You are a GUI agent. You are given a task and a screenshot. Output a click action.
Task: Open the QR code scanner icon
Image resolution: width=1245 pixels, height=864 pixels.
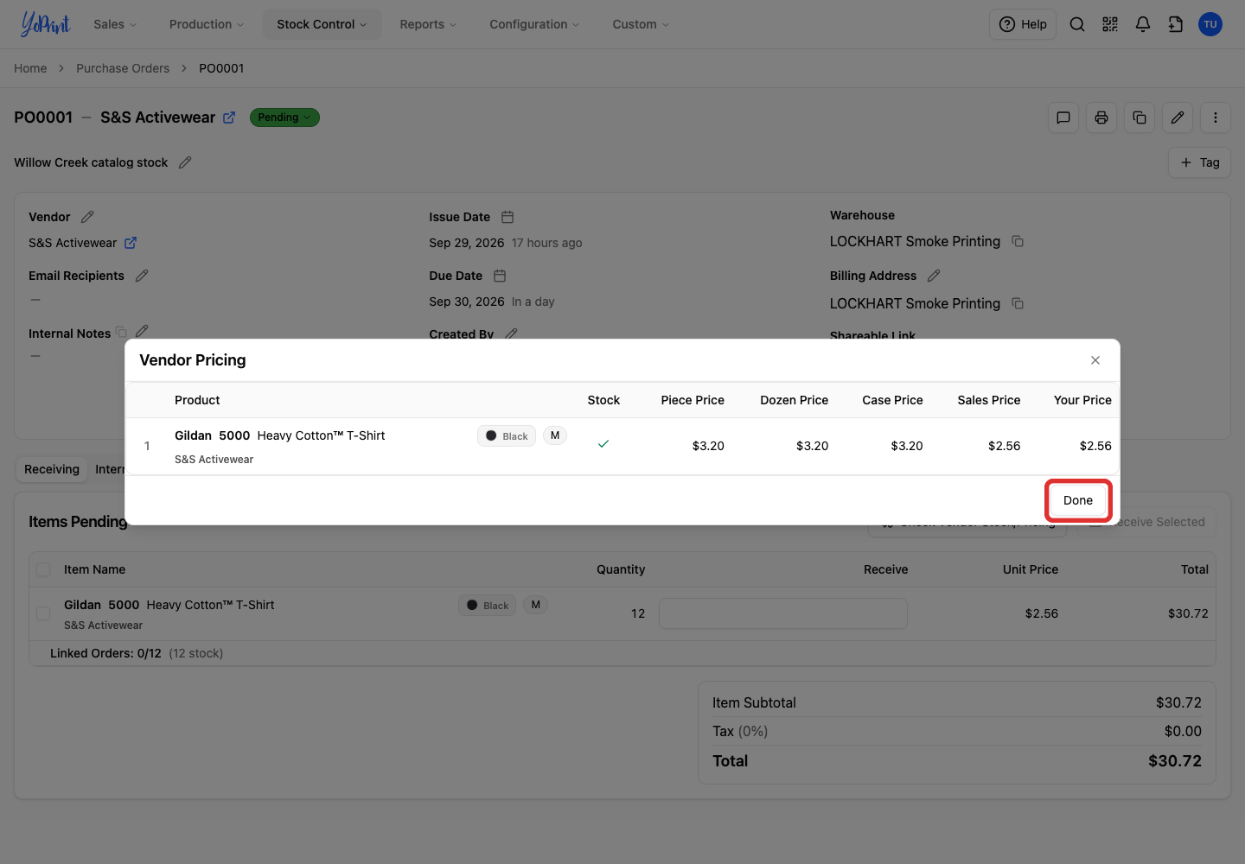[1110, 24]
